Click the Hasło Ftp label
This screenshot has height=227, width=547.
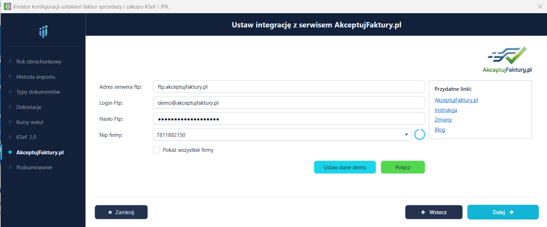(111, 119)
